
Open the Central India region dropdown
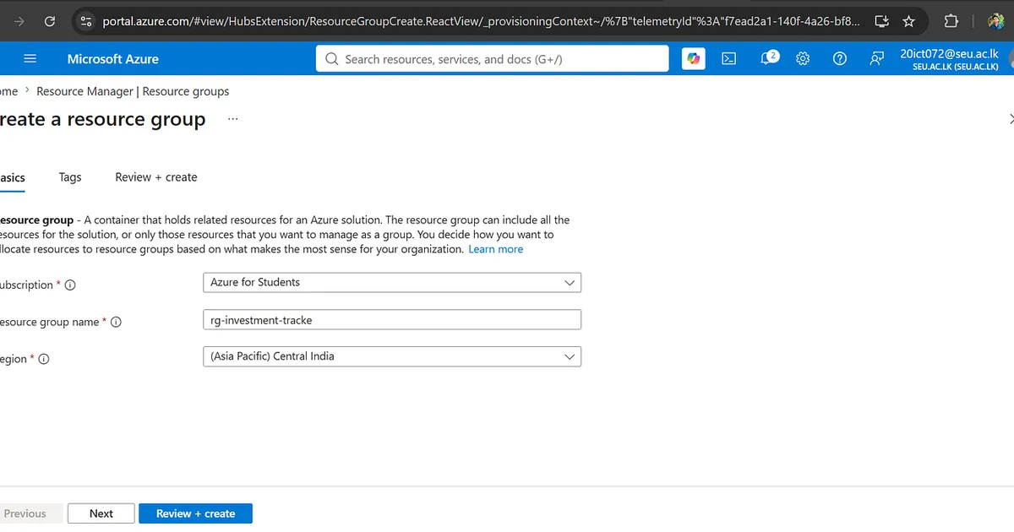(x=392, y=356)
